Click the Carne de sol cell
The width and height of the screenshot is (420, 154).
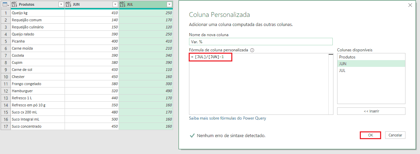point(38,70)
